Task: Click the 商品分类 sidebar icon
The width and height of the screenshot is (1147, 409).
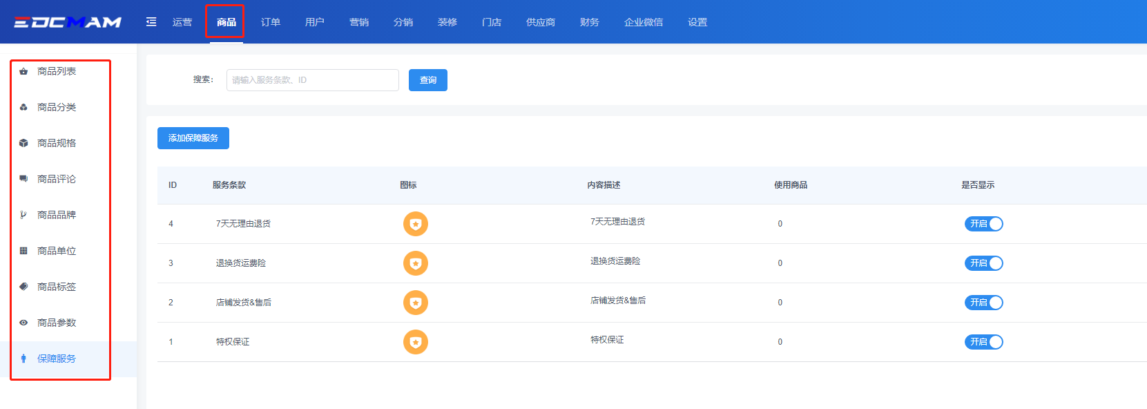Action: click(x=23, y=107)
